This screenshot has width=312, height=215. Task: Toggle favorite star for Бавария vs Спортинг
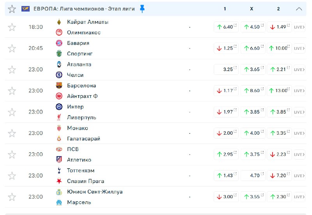pyautogui.click(x=12, y=48)
